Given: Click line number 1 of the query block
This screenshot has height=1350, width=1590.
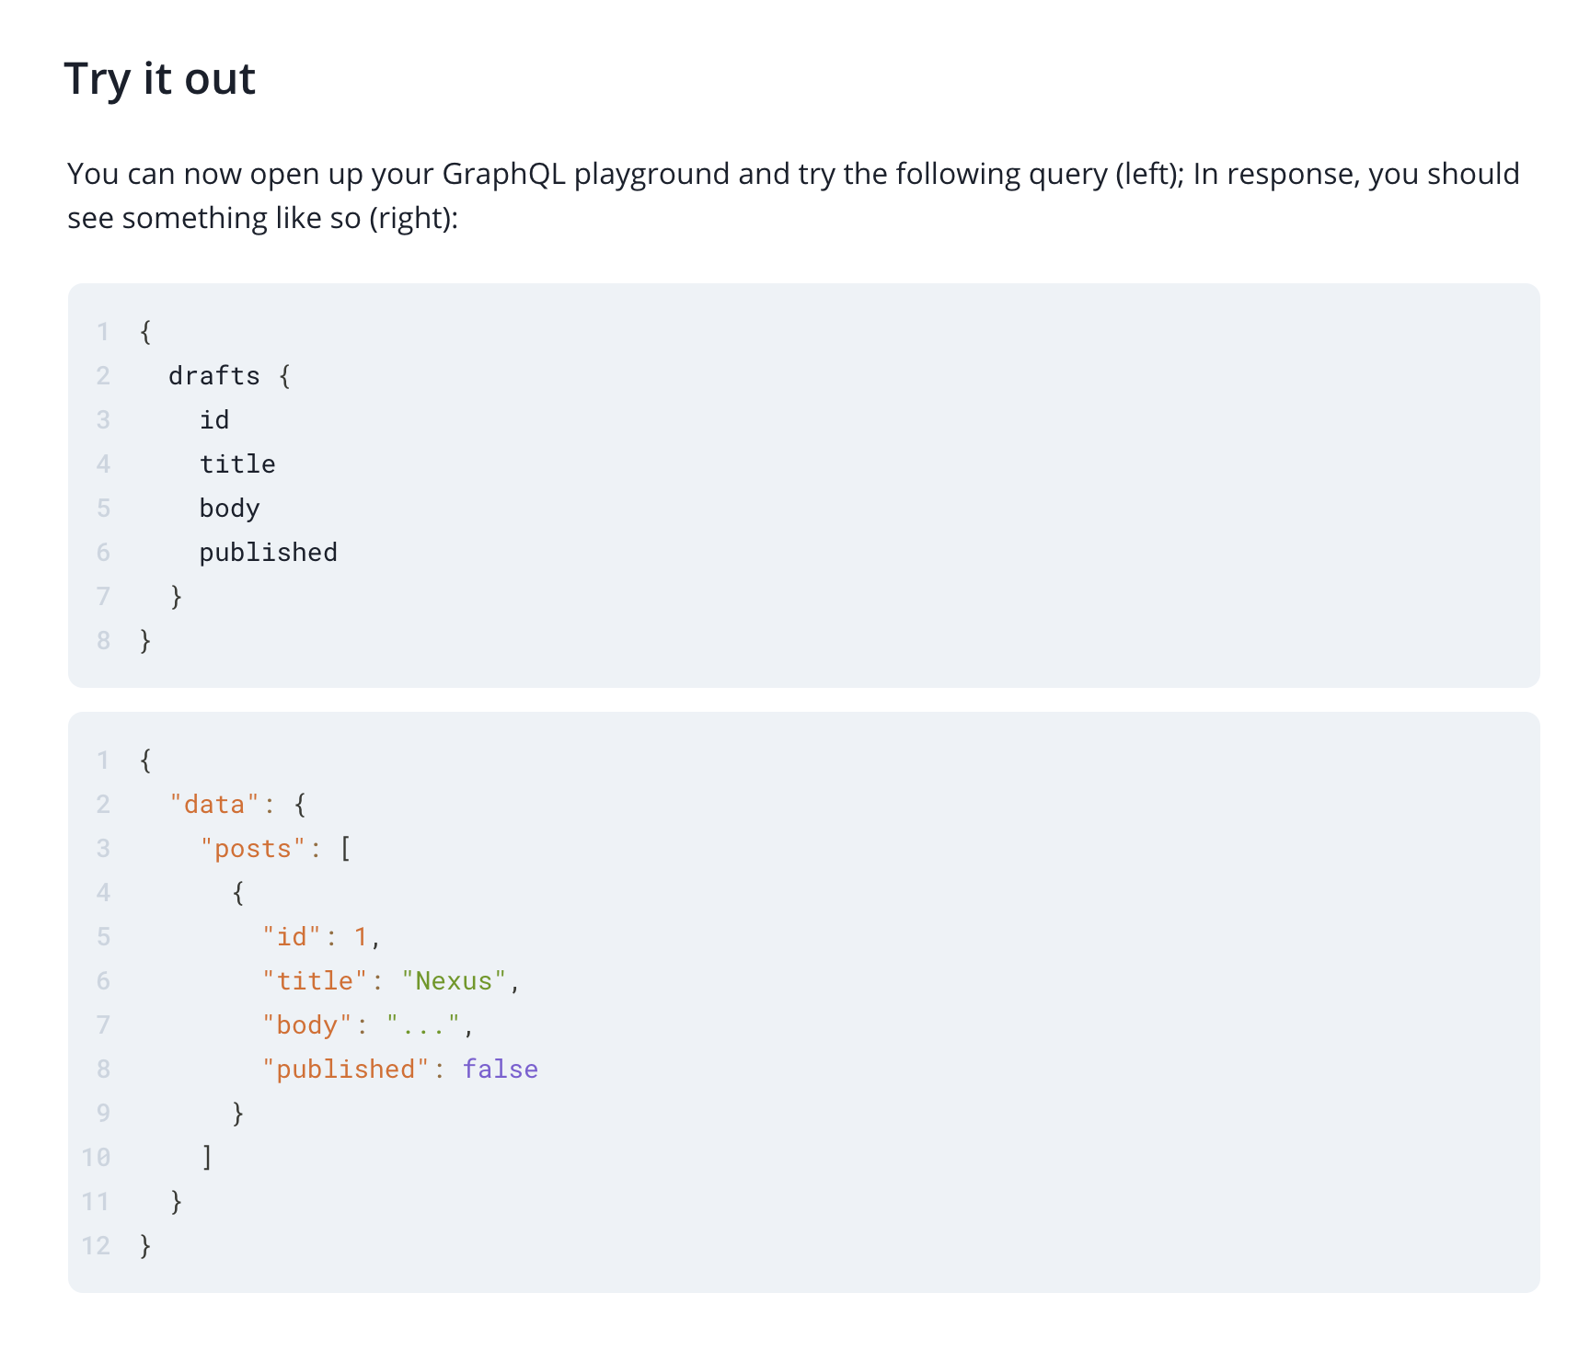Looking at the screenshot, I should (x=103, y=332).
